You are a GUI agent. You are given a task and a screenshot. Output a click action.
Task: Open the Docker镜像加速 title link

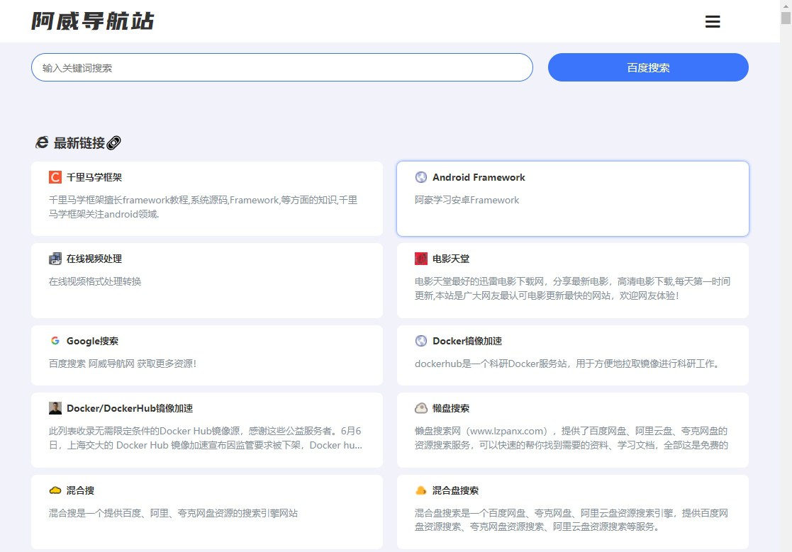click(467, 341)
